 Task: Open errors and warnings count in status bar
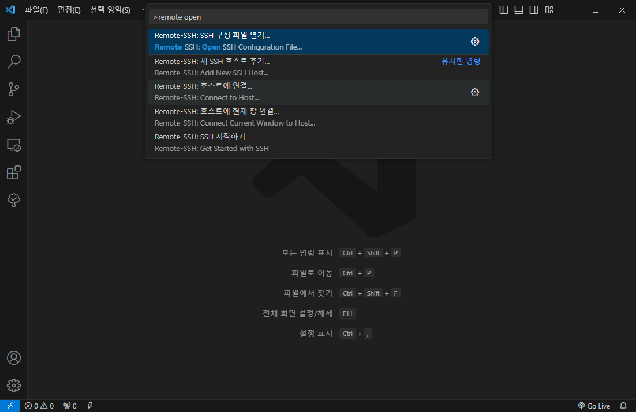(39, 406)
